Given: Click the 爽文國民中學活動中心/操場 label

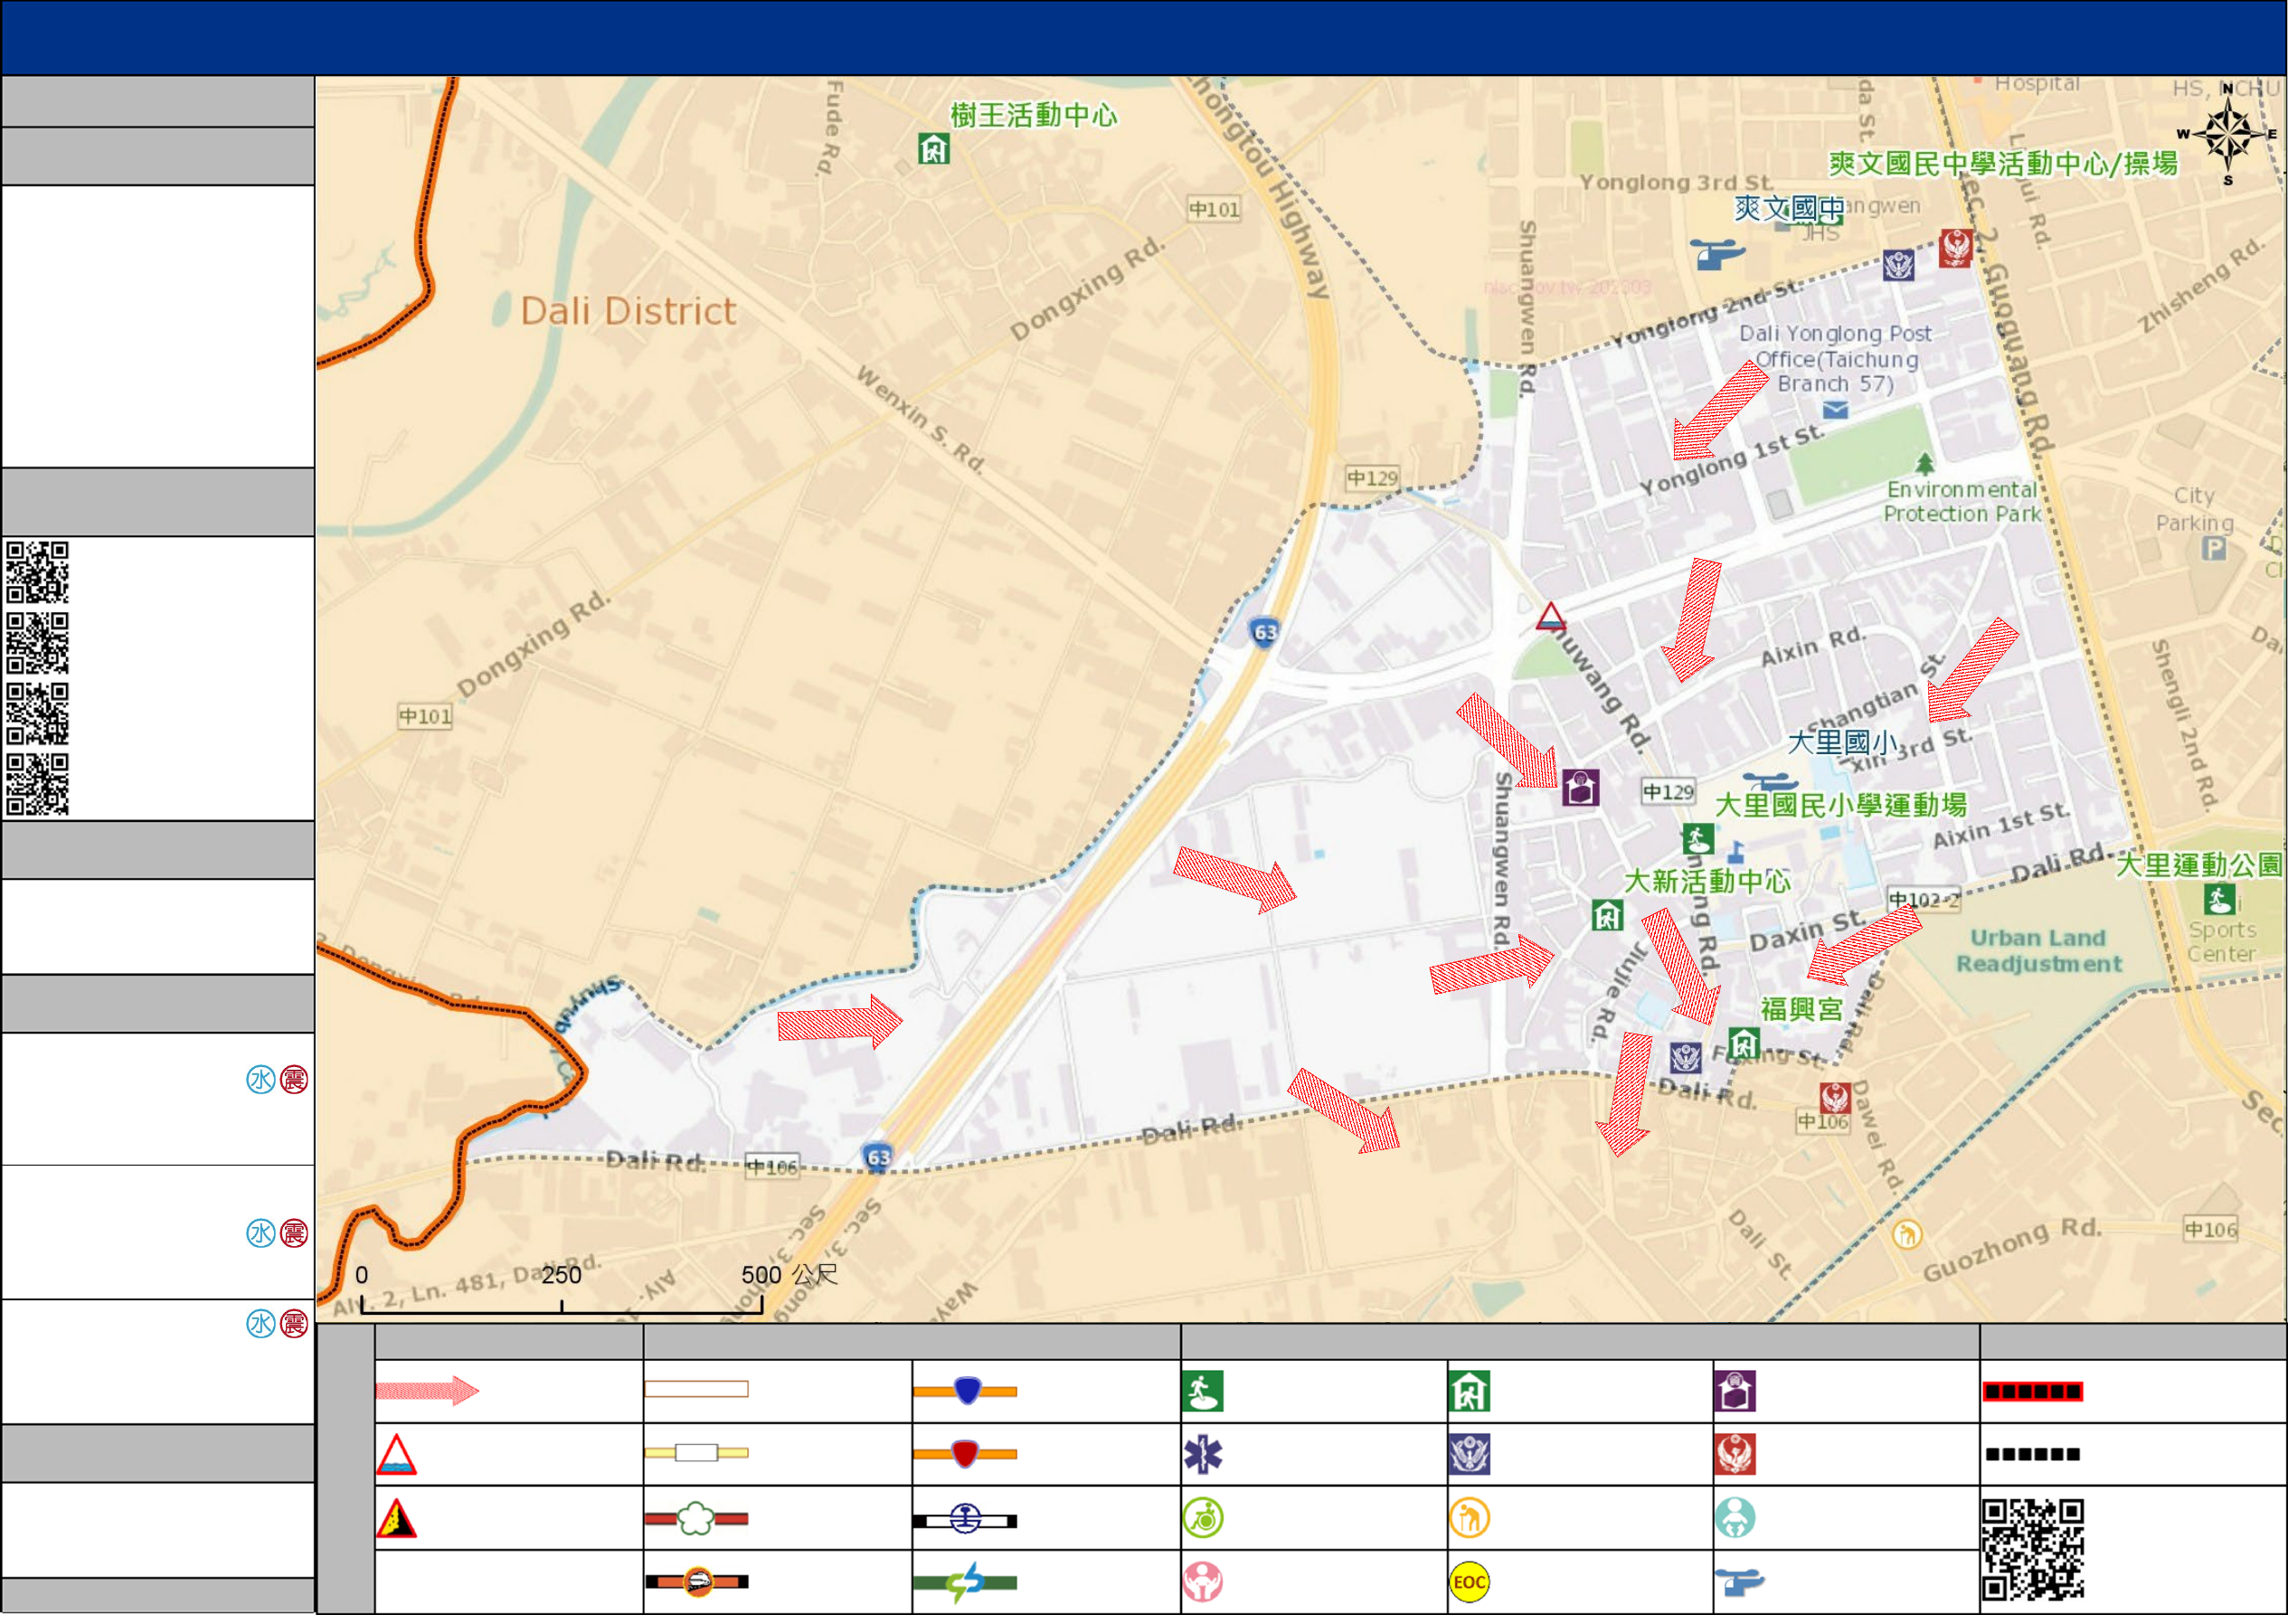Looking at the screenshot, I should [2003, 165].
